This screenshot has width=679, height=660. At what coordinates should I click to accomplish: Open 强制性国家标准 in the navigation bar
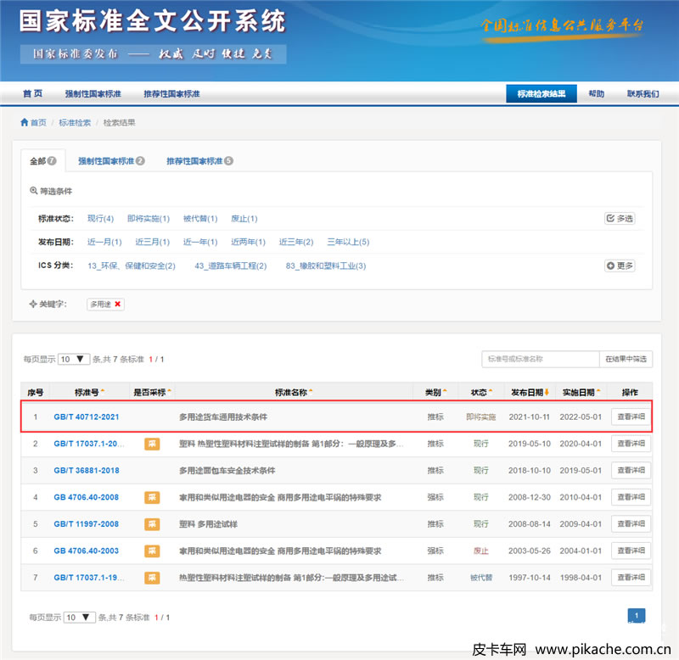[x=93, y=93]
